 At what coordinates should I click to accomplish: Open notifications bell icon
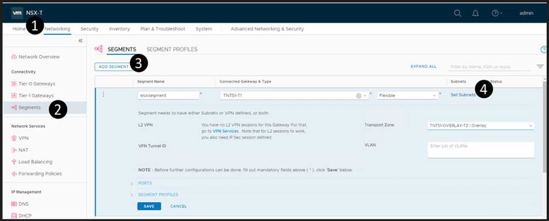[x=475, y=13]
